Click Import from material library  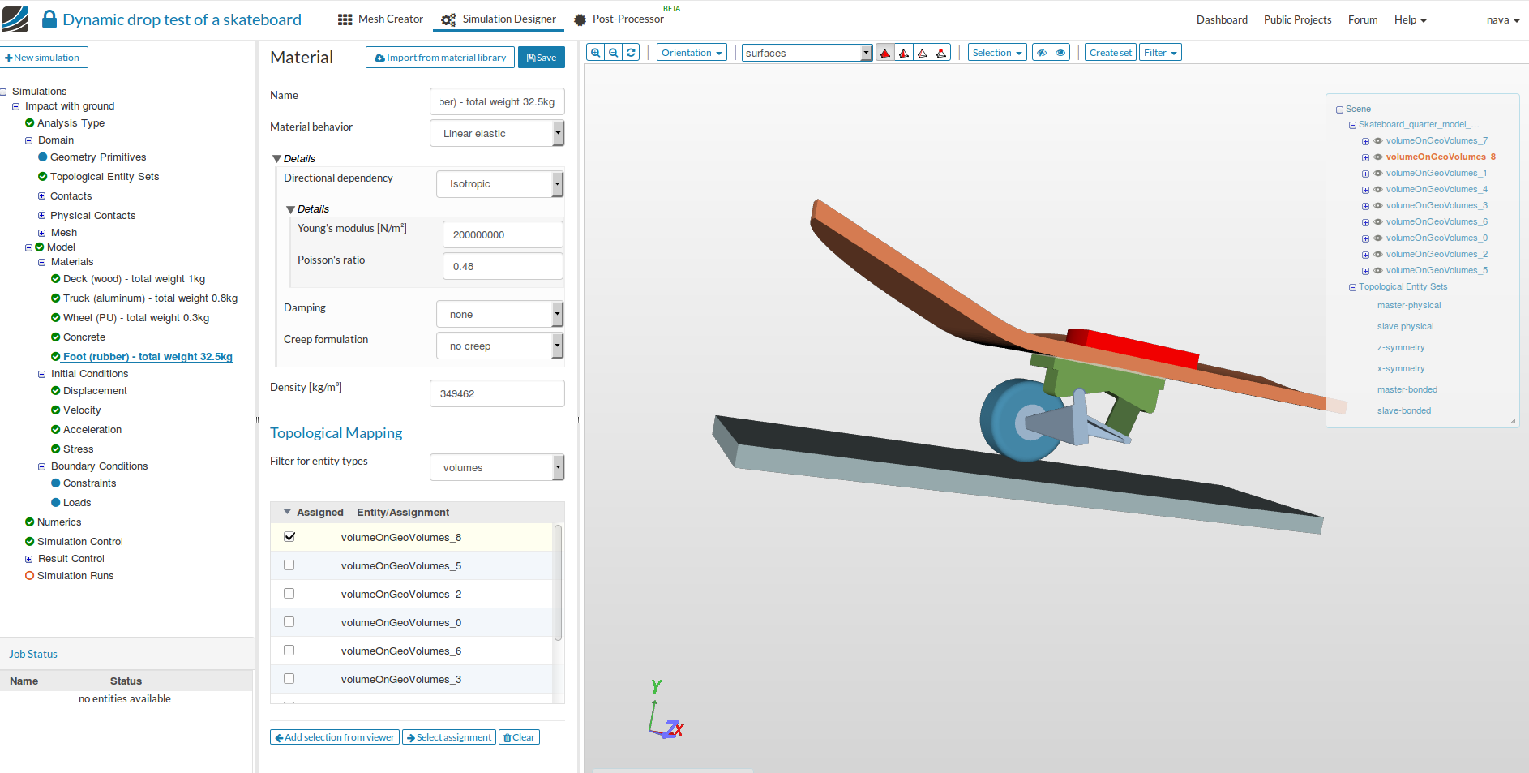pyautogui.click(x=440, y=58)
